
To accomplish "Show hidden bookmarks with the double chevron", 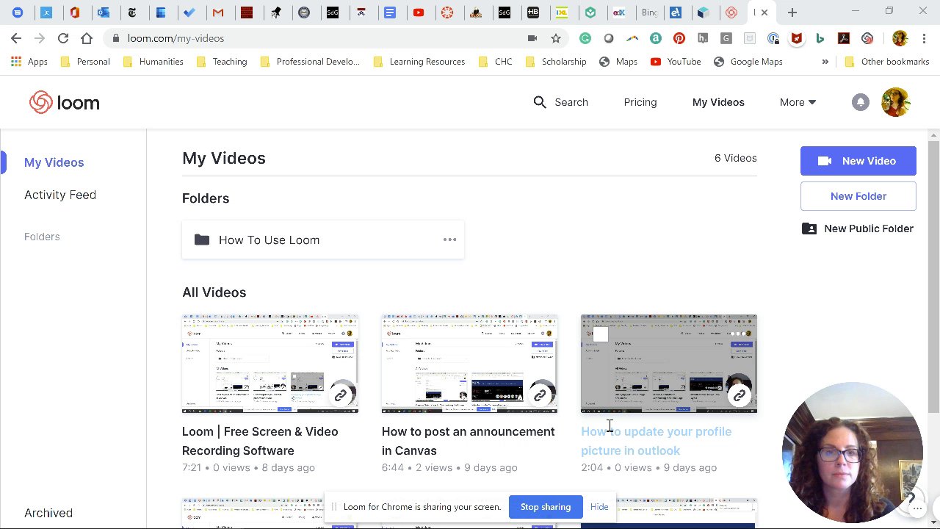I will point(825,62).
